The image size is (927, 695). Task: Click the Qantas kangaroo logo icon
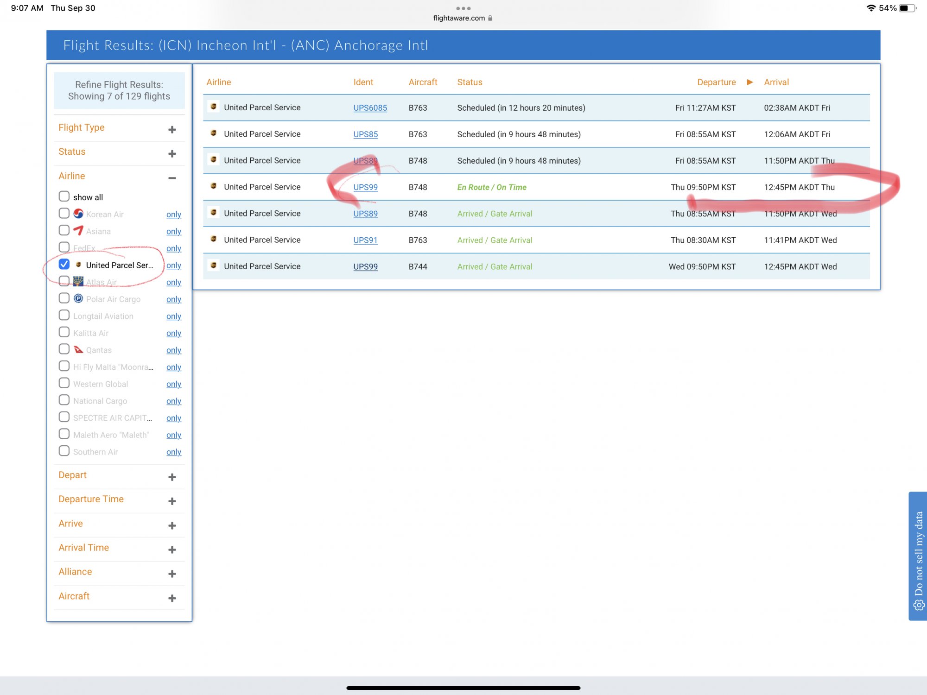[78, 349]
